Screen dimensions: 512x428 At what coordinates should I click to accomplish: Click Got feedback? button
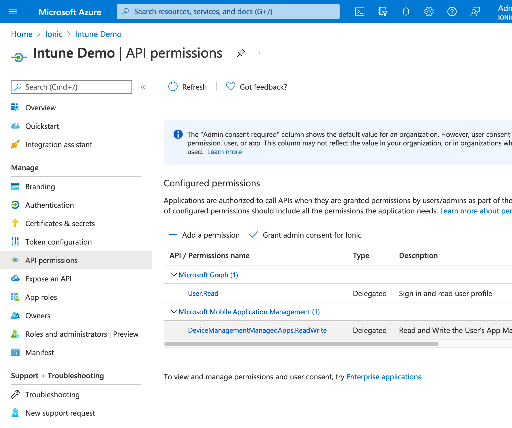pos(257,87)
